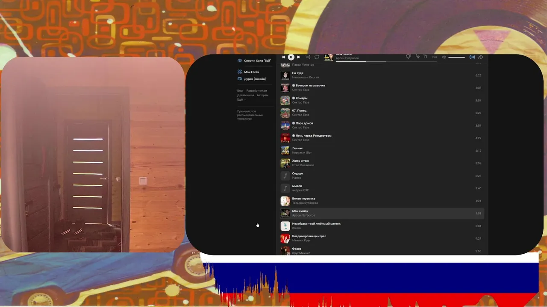Select song title Комары
The image size is (547, 307).
tap(302, 98)
